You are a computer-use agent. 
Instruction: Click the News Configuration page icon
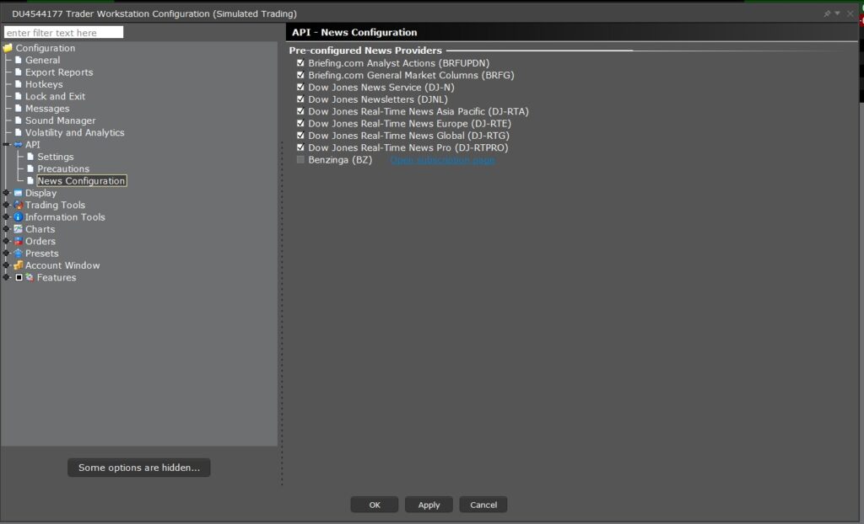(30, 180)
